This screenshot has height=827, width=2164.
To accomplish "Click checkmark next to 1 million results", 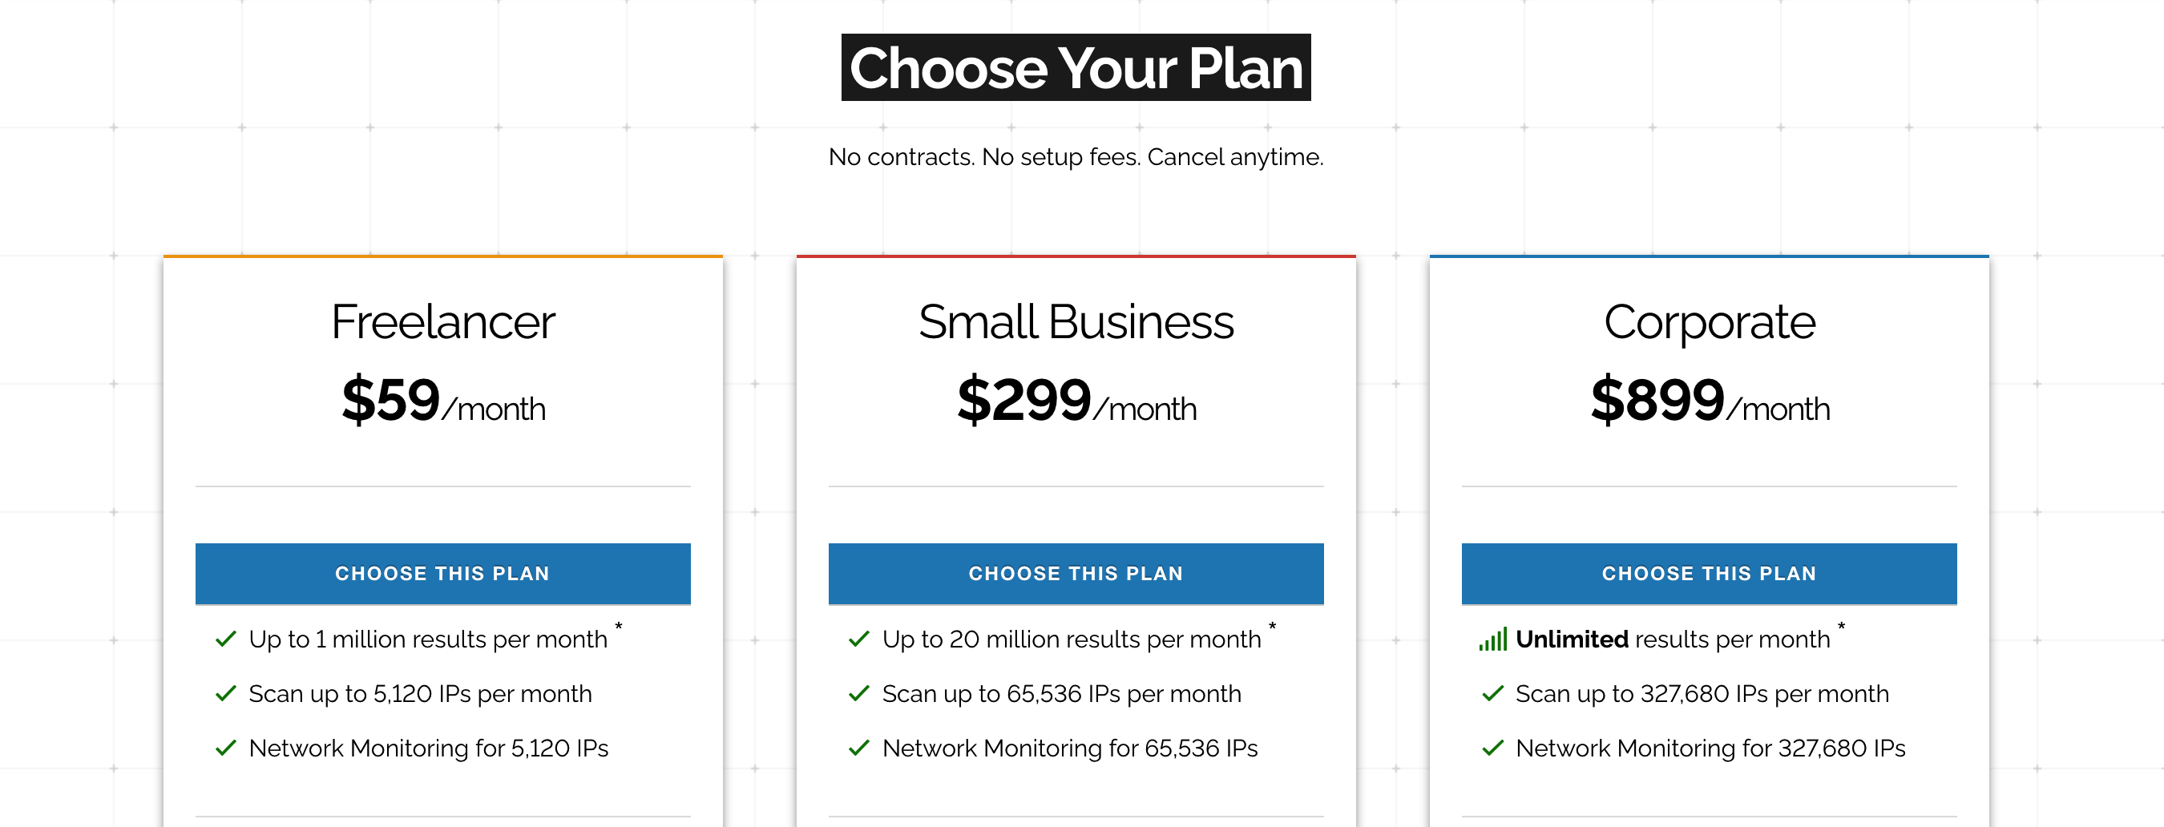I will click(226, 639).
